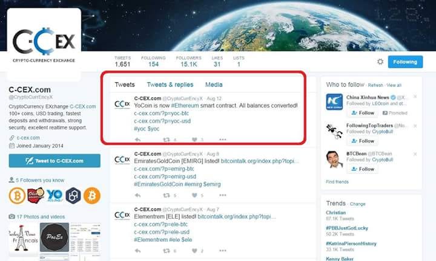Retweet the EmiratesGoldCoin listed tweet
436x261 pixels.
pyautogui.click(x=167, y=195)
